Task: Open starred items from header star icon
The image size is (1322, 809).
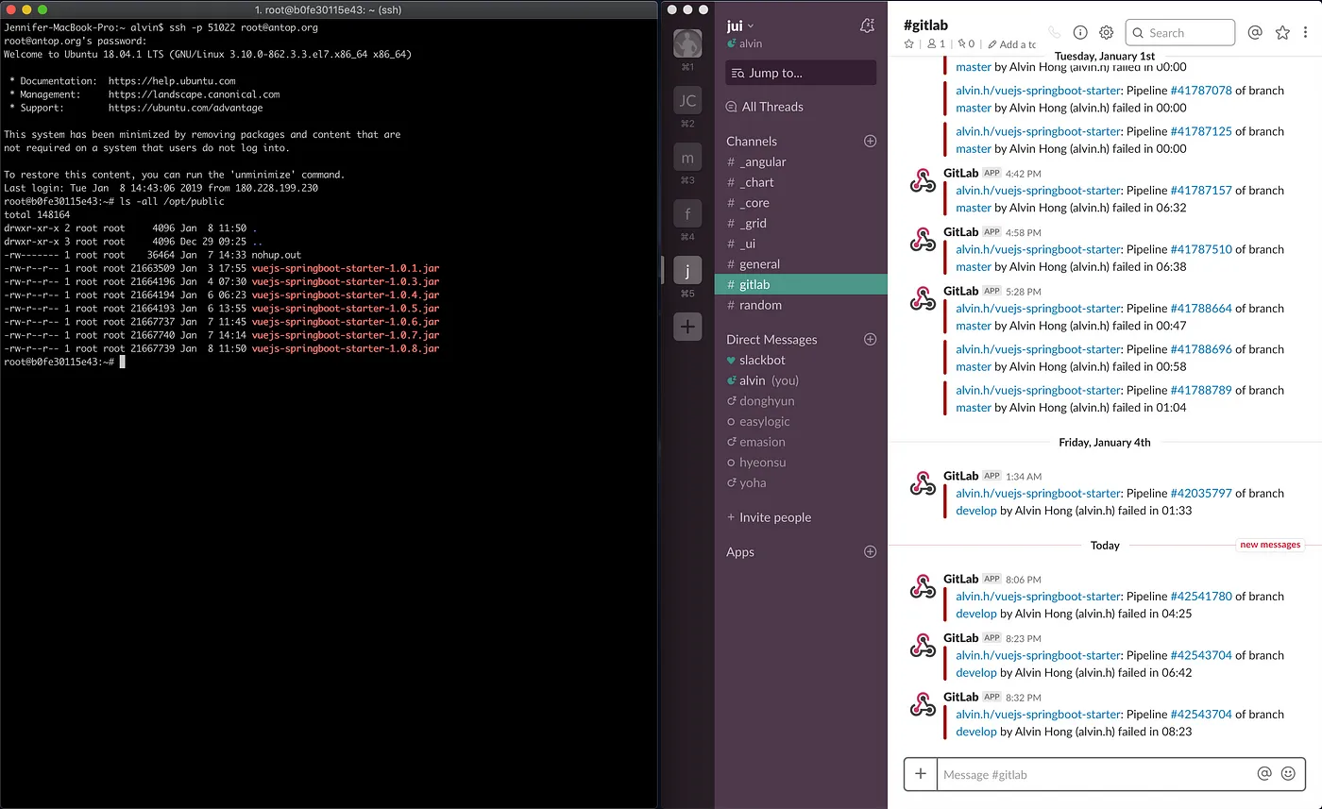Action: (1282, 32)
